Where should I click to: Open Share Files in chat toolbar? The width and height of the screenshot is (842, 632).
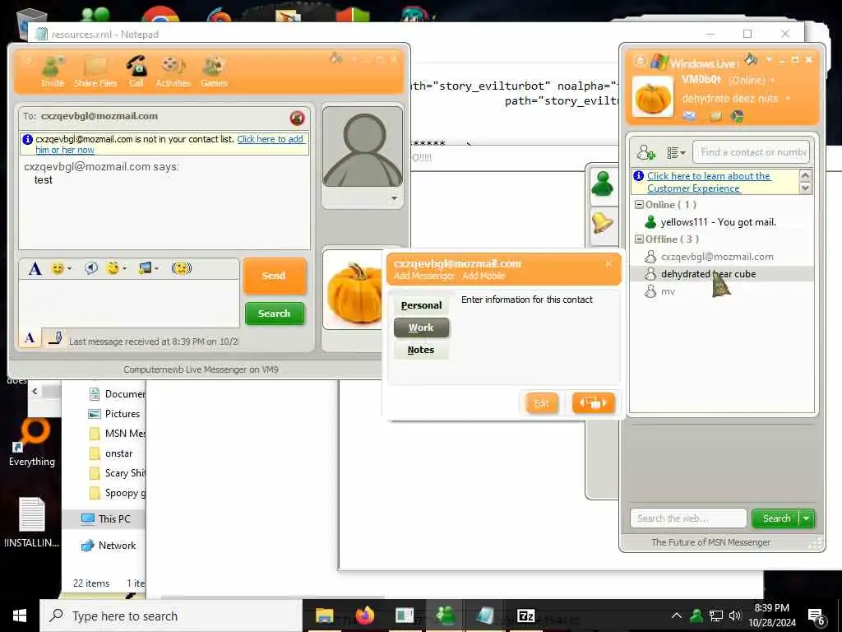point(95,72)
